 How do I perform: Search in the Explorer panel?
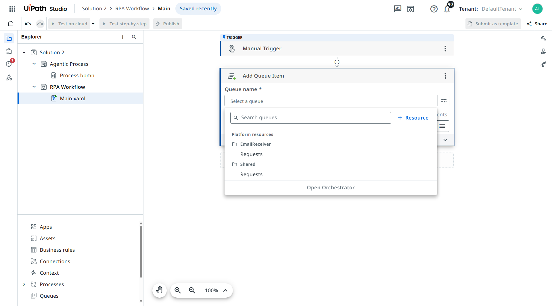click(134, 37)
